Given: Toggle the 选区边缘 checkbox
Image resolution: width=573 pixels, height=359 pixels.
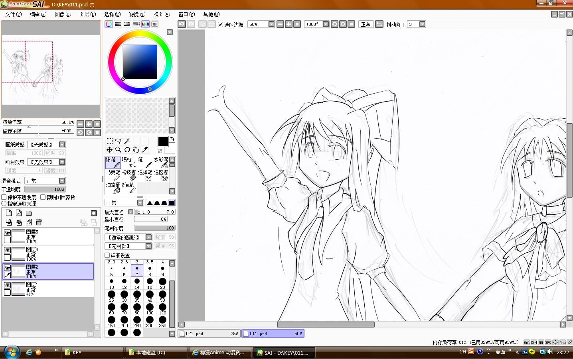Looking at the screenshot, I should pyautogui.click(x=220, y=24).
